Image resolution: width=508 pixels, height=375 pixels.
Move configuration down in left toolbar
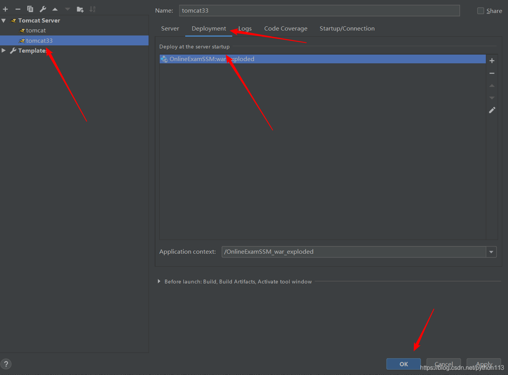tap(67, 9)
